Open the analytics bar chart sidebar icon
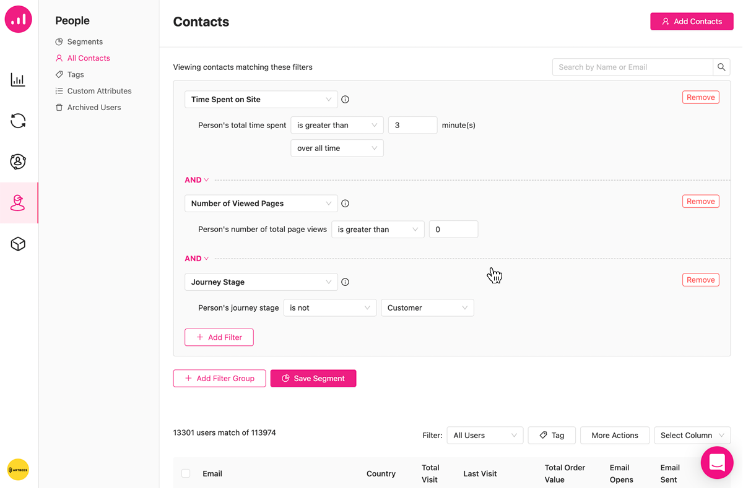 [x=18, y=80]
